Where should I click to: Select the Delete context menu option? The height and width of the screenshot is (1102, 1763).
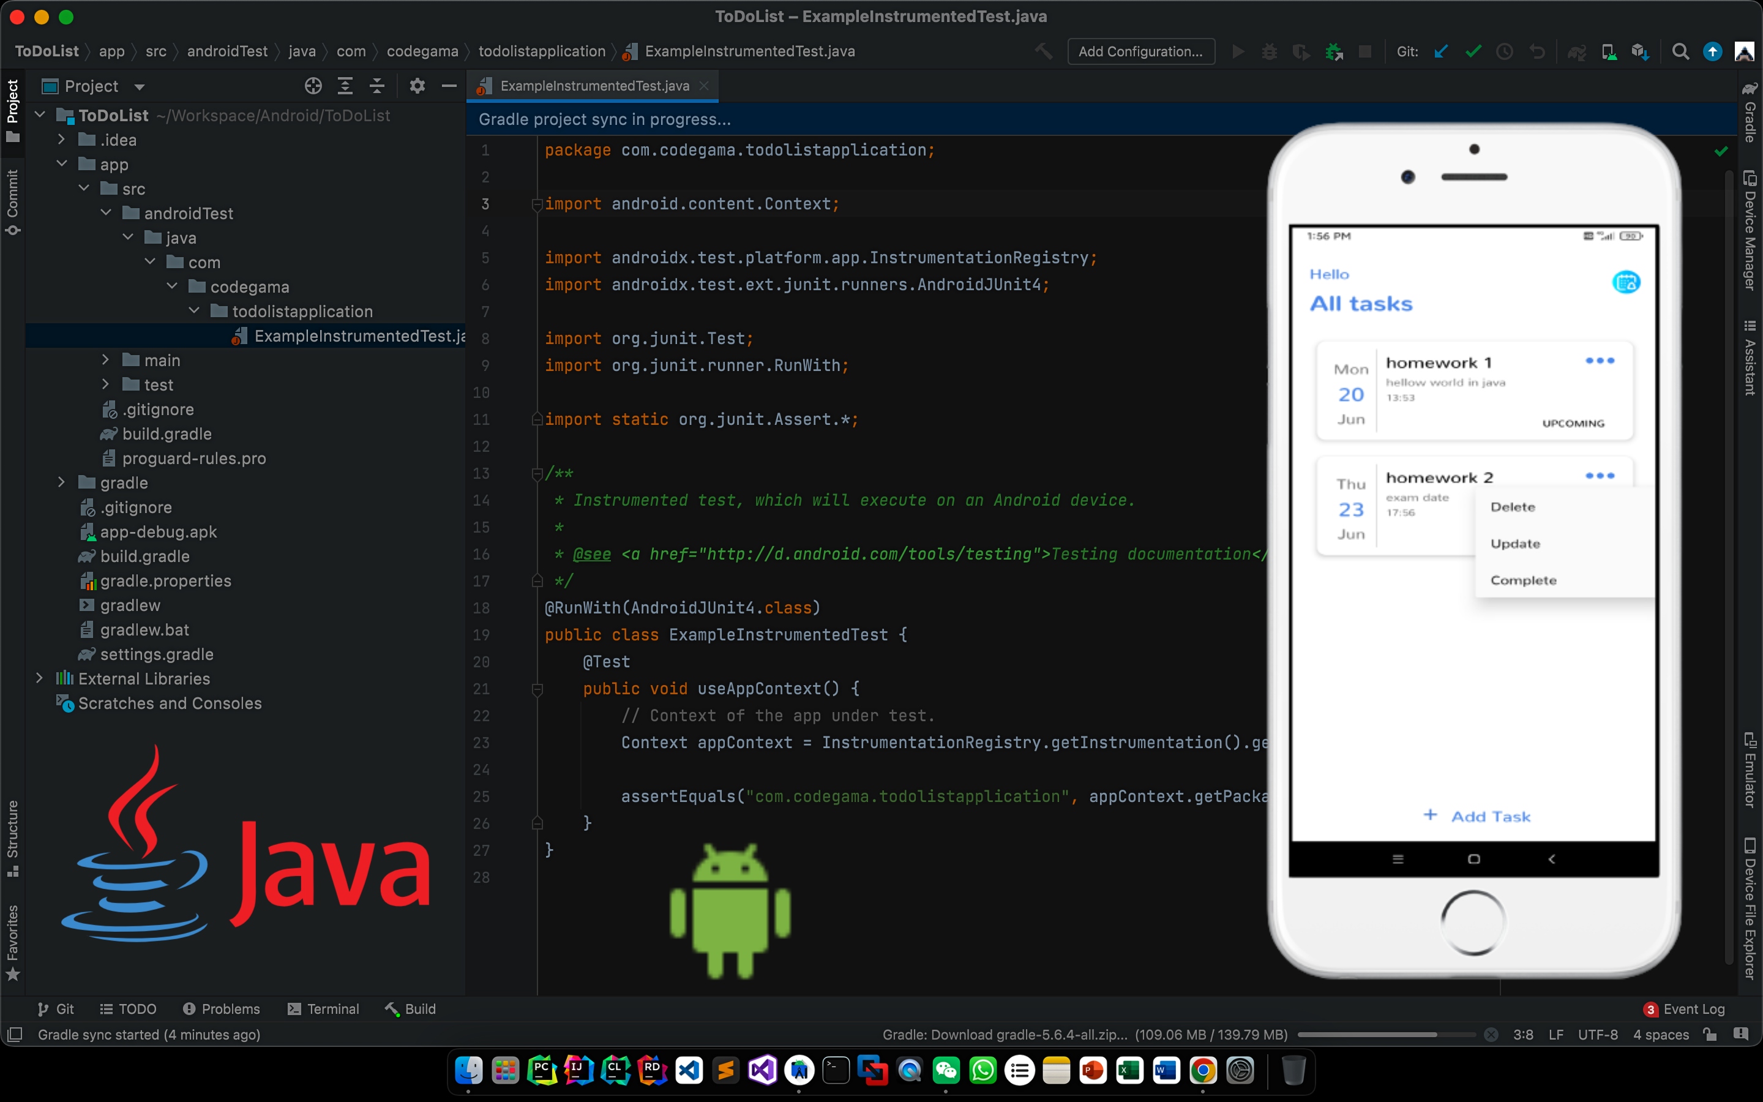pos(1514,506)
